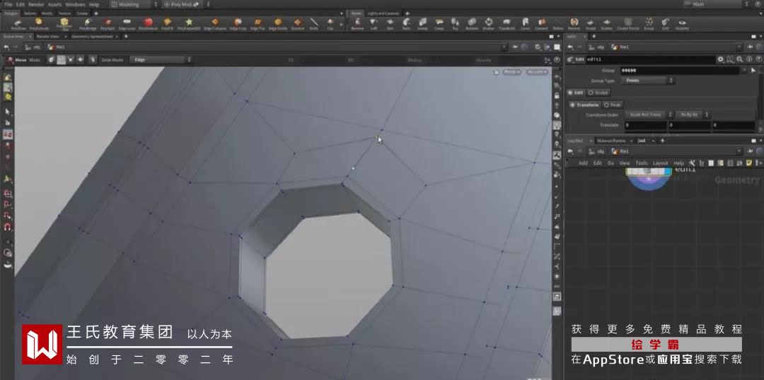Screen dimensions: 764x380
Task: Open network editor Tools menu
Action: click(642, 163)
